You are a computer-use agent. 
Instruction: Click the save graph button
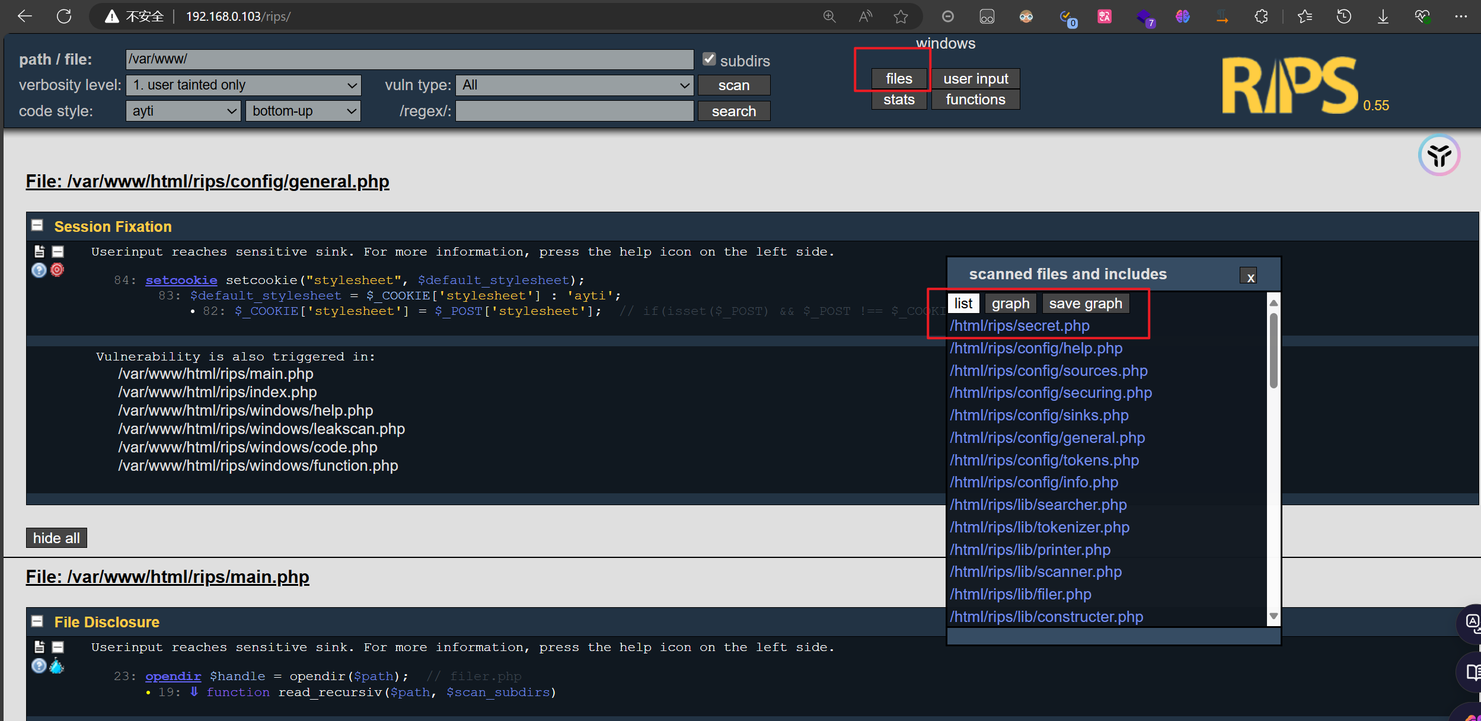[1085, 303]
